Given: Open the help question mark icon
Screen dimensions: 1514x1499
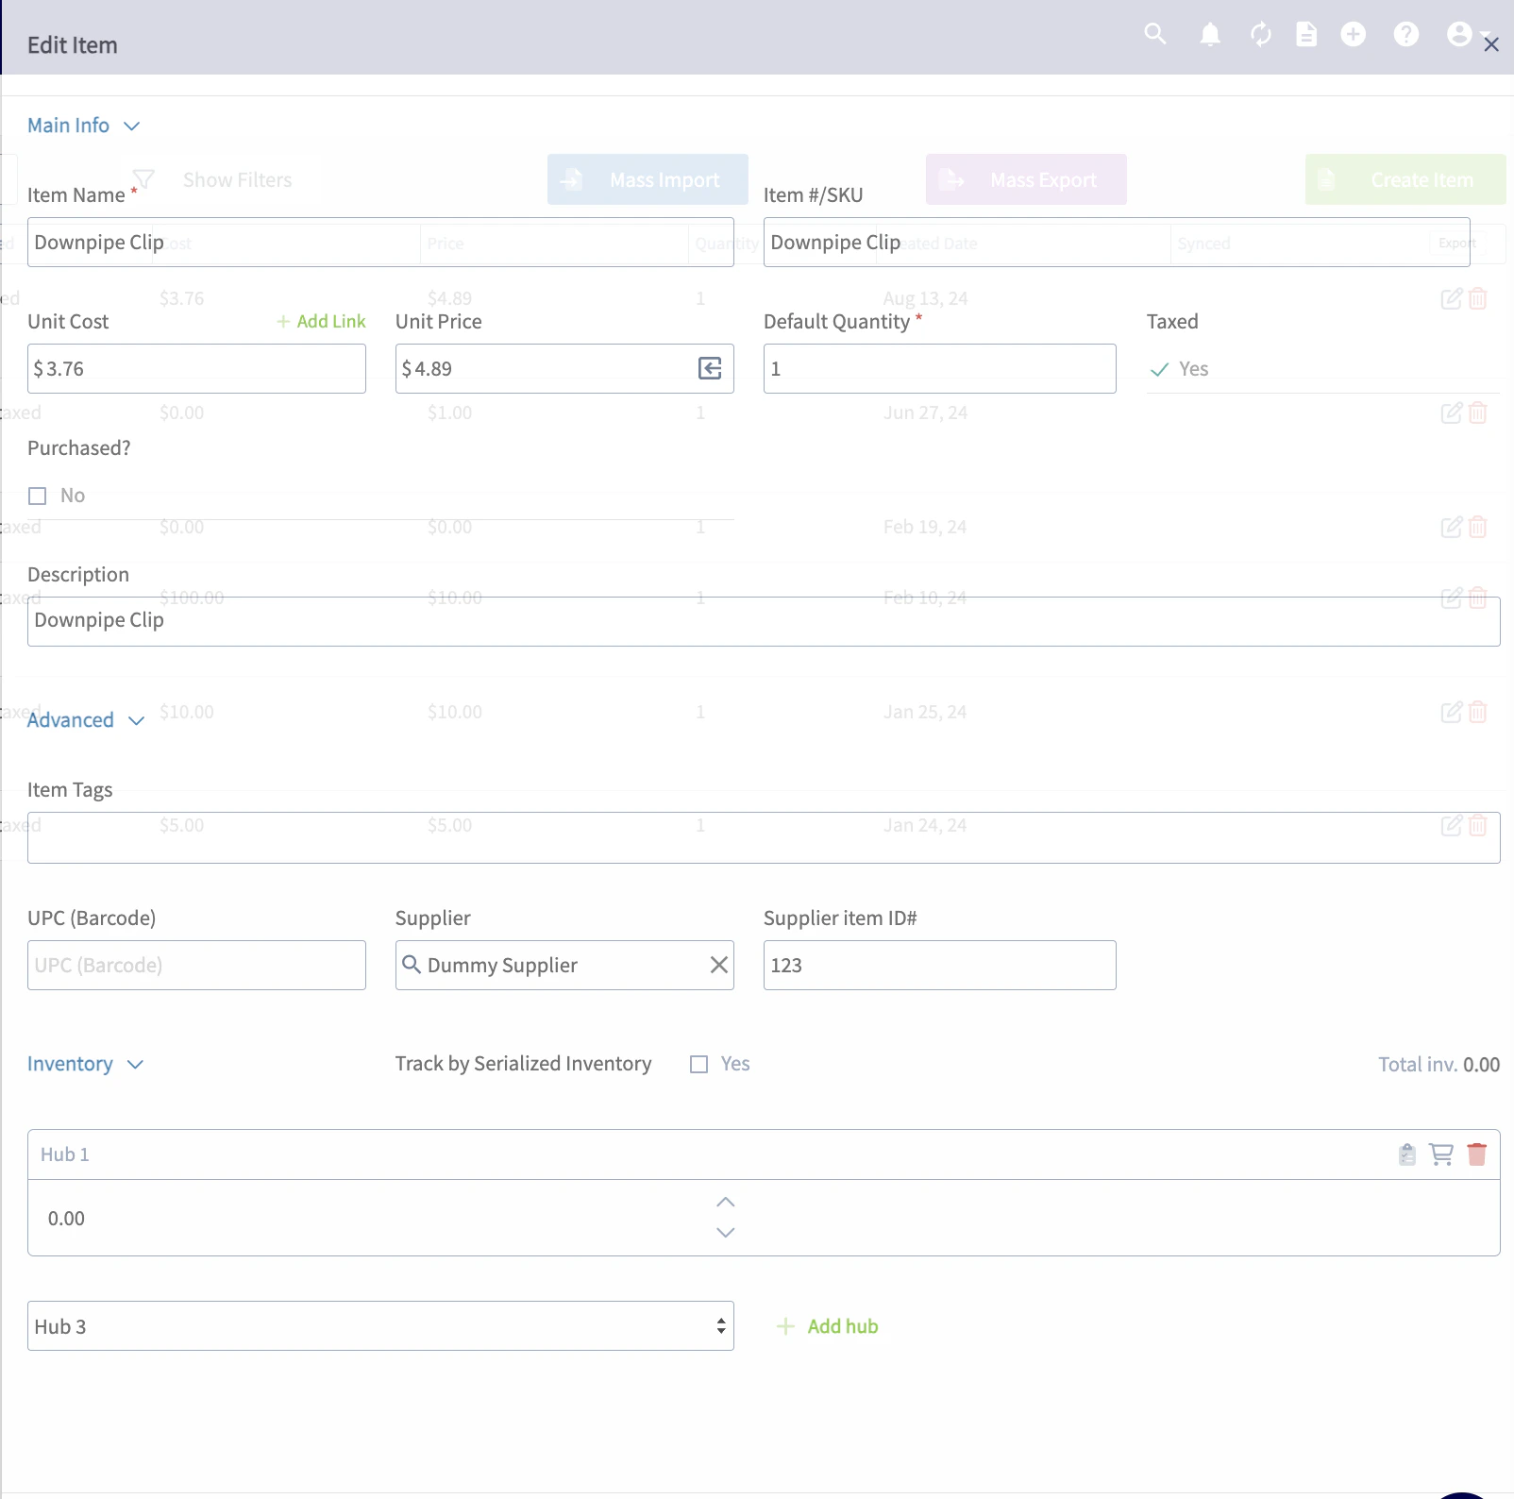Looking at the screenshot, I should pyautogui.click(x=1406, y=35).
